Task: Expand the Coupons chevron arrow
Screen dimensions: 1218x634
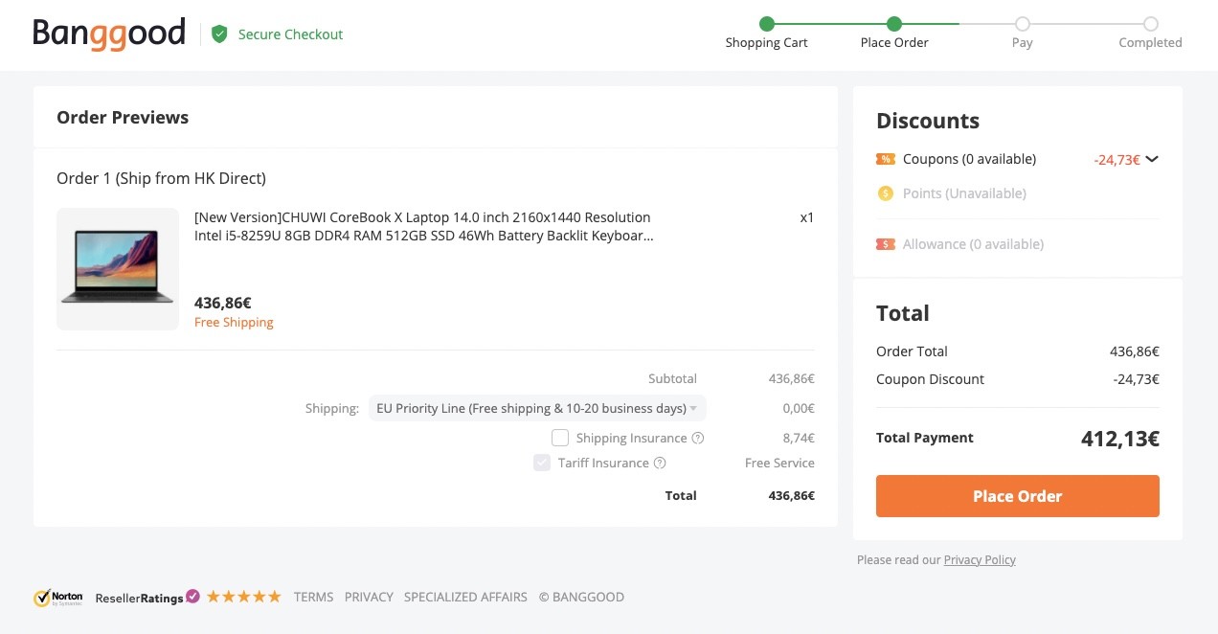Action: tap(1152, 159)
